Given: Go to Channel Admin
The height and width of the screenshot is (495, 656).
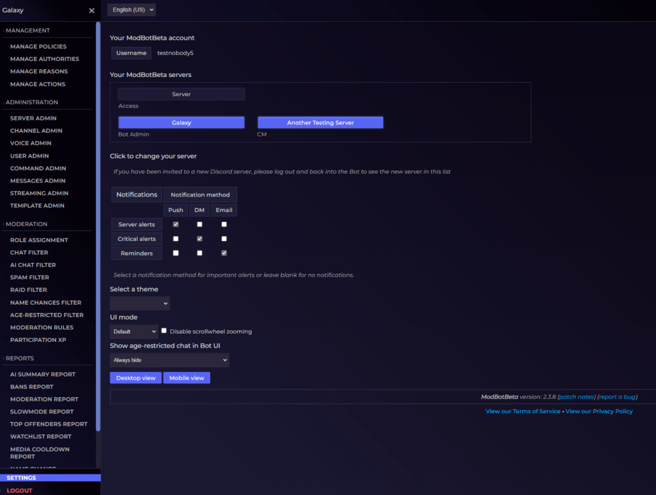Looking at the screenshot, I should 36,131.
